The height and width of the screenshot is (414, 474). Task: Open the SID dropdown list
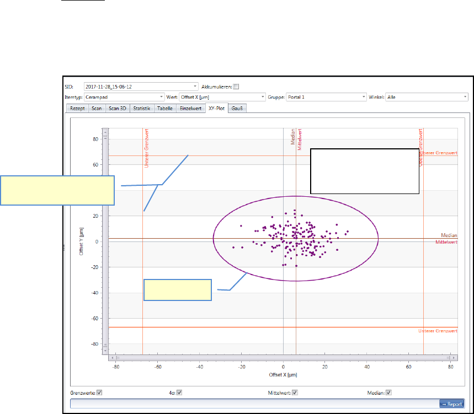coord(196,87)
